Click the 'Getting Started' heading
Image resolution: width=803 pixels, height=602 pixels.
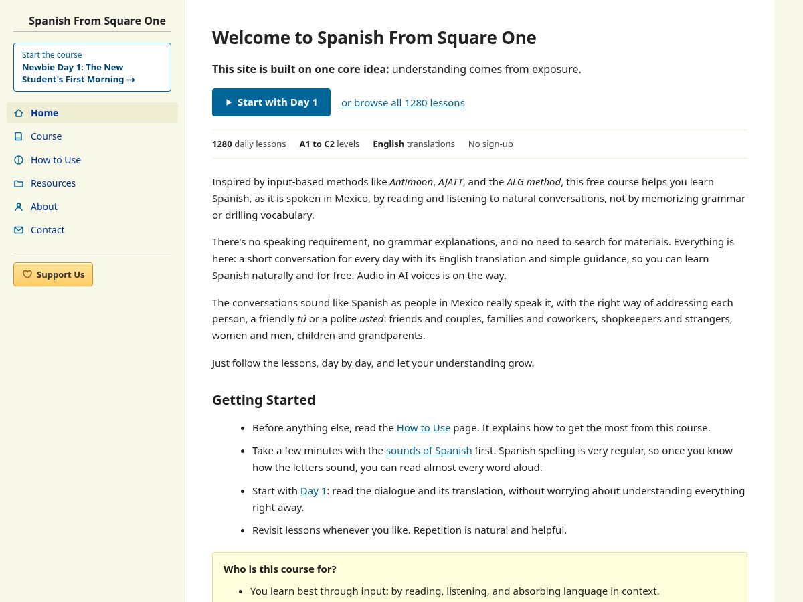[x=264, y=400]
